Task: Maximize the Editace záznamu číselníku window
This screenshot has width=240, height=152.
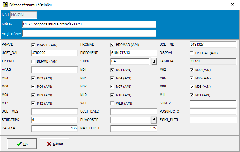Action: point(218,5)
